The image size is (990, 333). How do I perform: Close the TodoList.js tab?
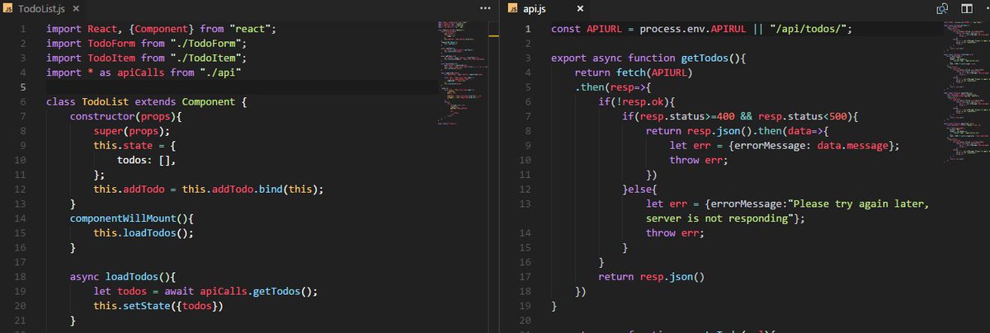(x=77, y=8)
